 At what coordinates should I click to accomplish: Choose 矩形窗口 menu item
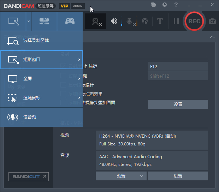[x=42, y=60]
